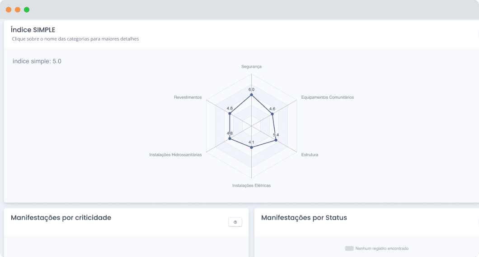Select the Instalações Hidrossanitárias data point marker
This screenshot has height=257, width=479.
(x=230, y=139)
